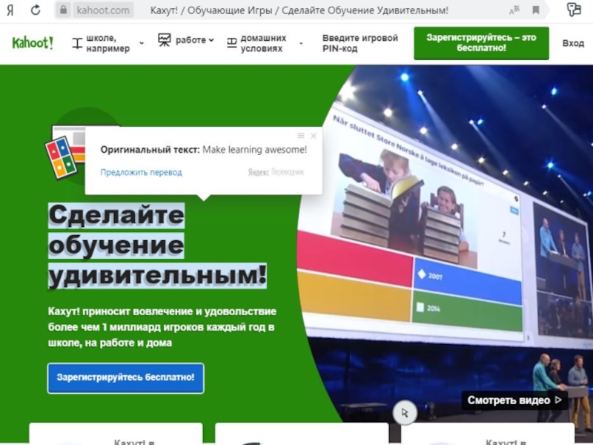The height and width of the screenshot is (445, 593).
Task: Click the "Кахут! приносит вовлечение" paragraph
Action: 162,327
